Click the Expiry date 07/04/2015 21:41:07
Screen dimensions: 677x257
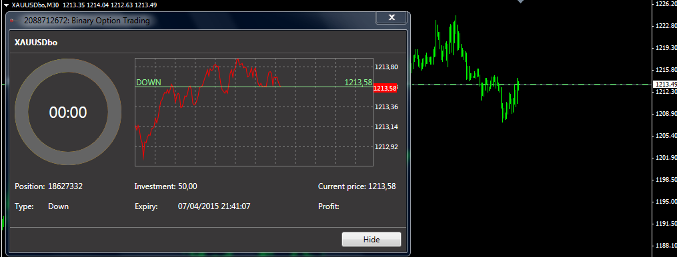click(214, 206)
